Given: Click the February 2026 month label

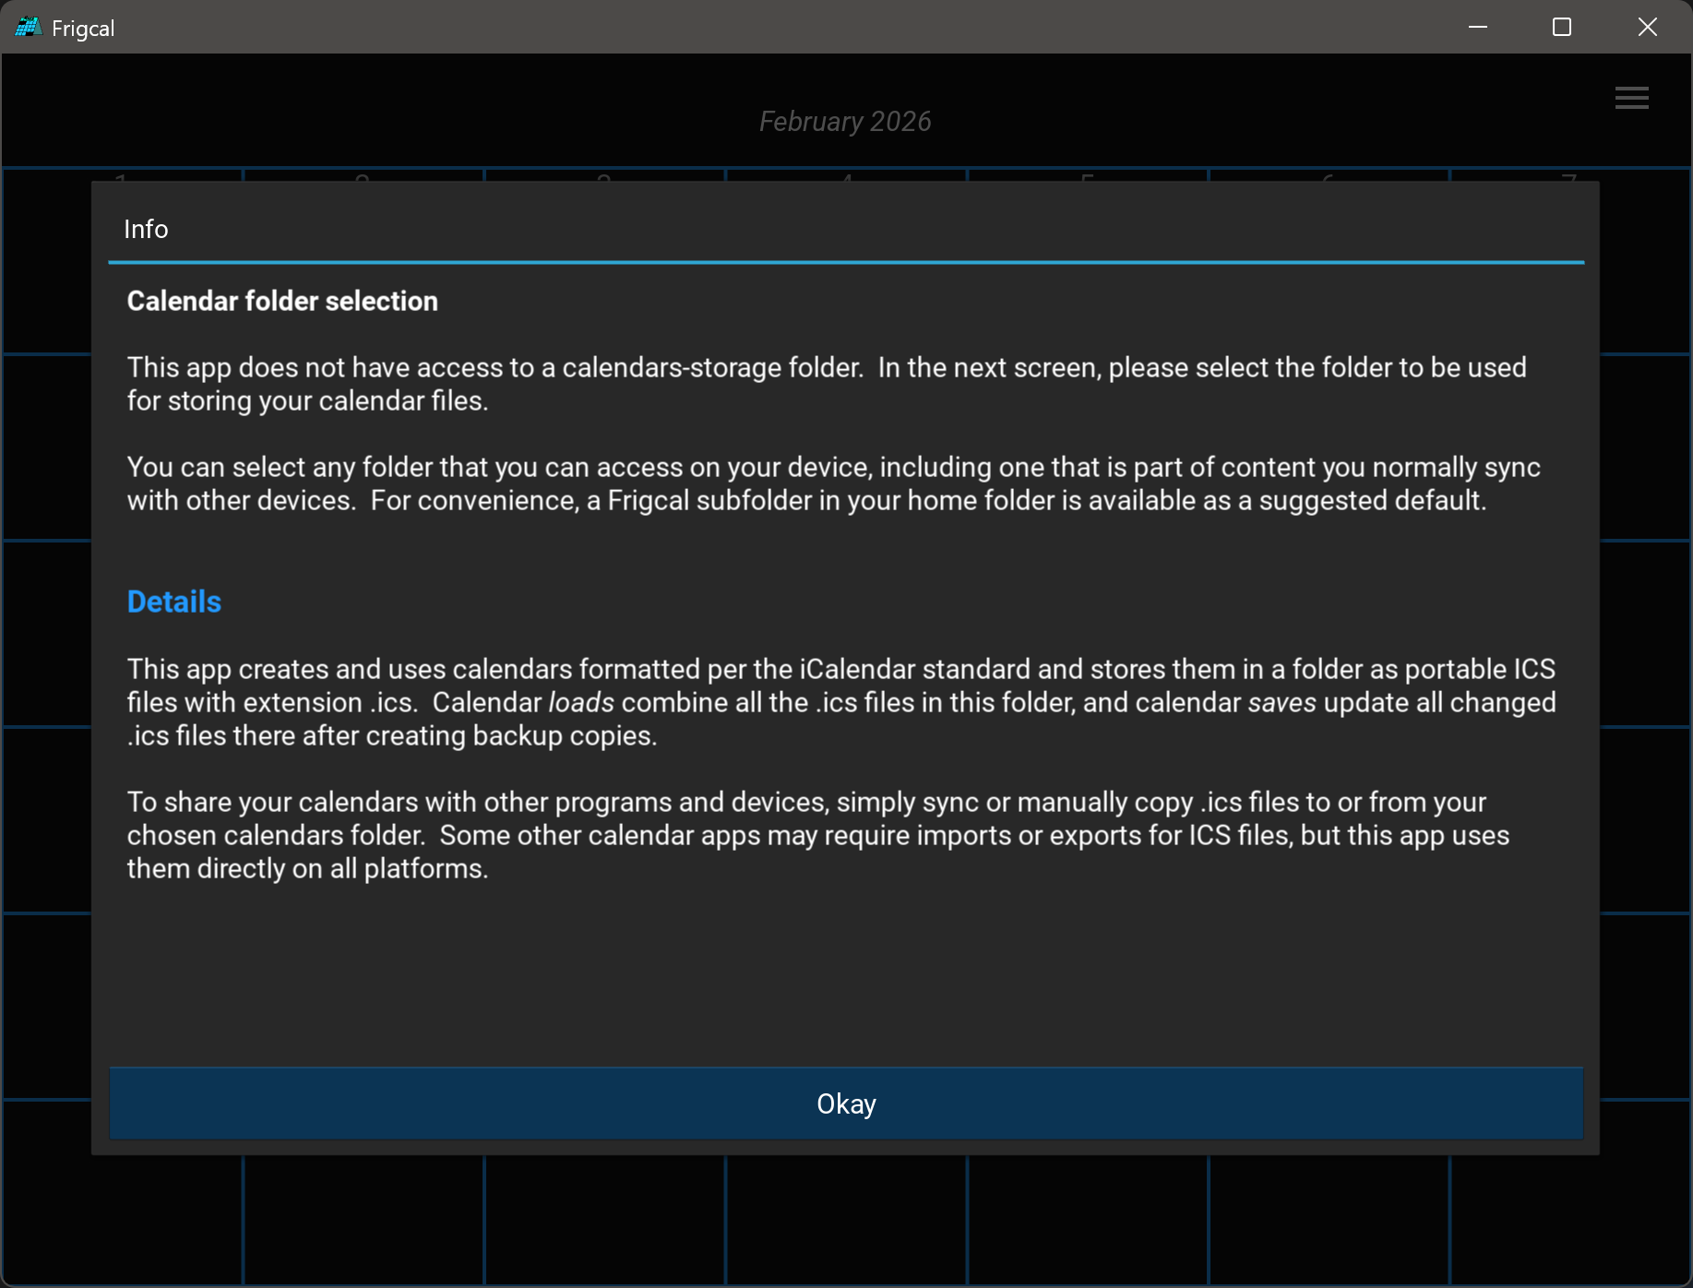Looking at the screenshot, I should tap(845, 122).
